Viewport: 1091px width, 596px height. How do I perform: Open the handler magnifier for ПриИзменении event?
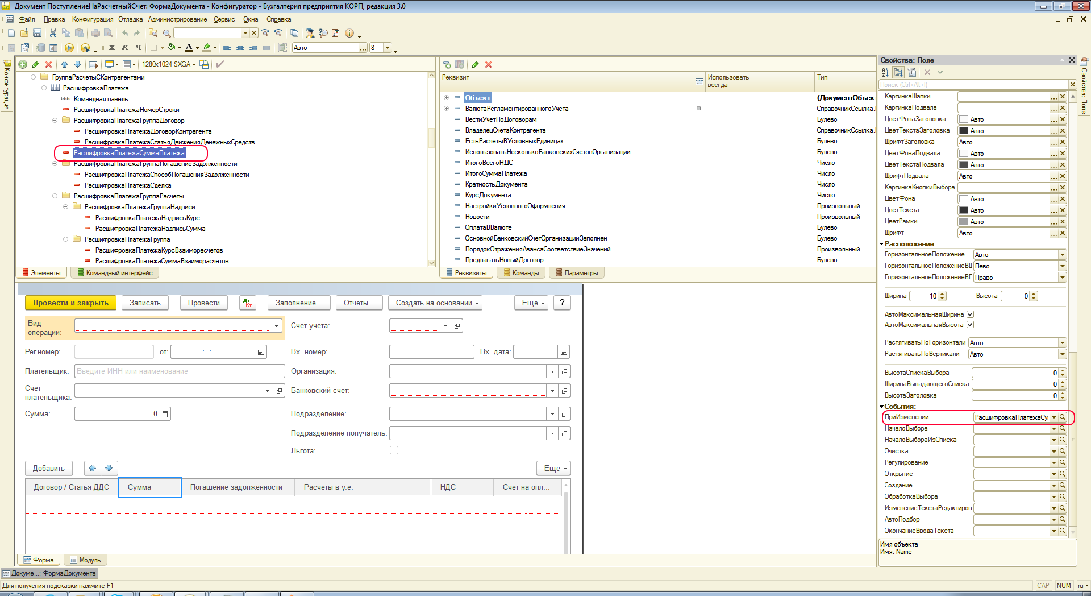pos(1062,417)
